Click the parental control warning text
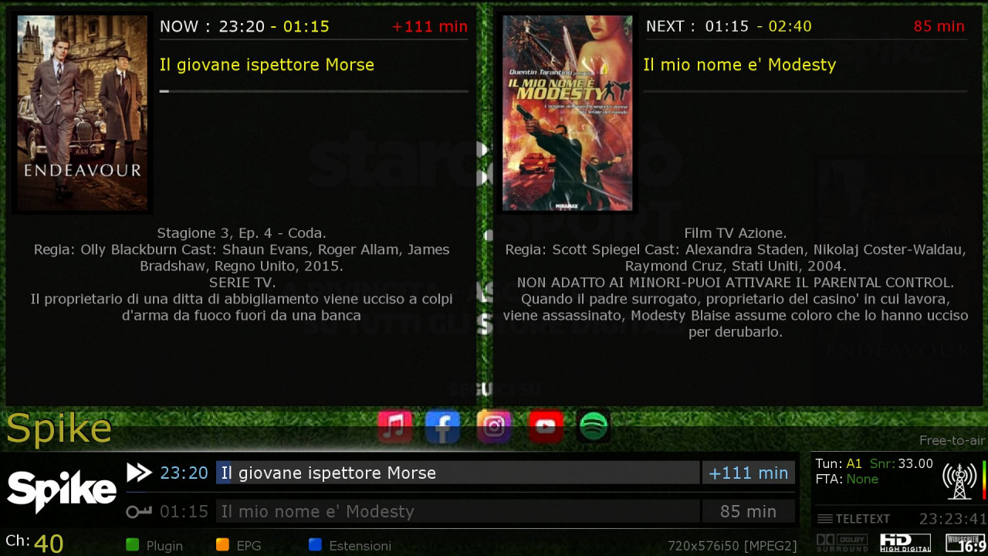Image resolution: width=988 pixels, height=556 pixels. [735, 283]
